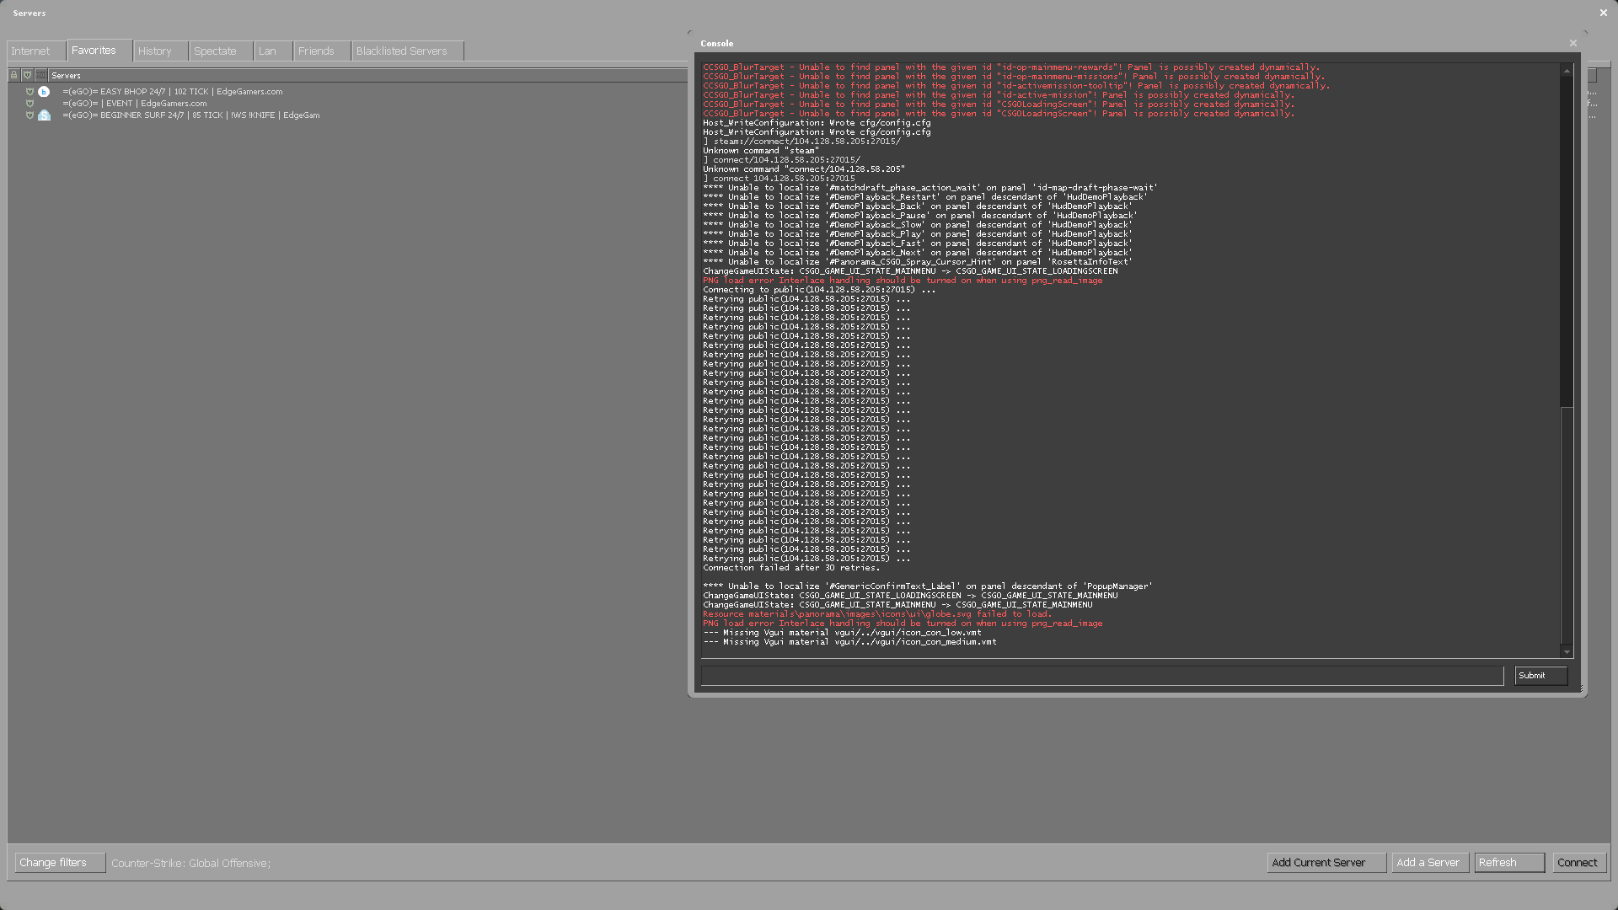Click VAC shield beside the EASY BHOP server

pyautogui.click(x=29, y=92)
